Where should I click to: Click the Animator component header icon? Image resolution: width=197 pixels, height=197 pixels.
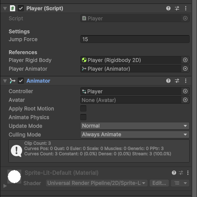pyautogui.click(x=13, y=81)
